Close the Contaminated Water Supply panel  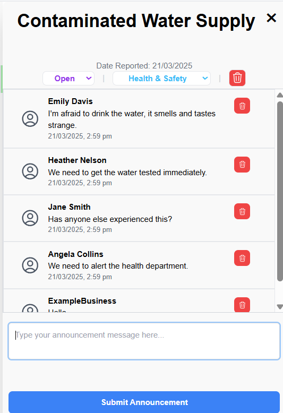point(271,18)
